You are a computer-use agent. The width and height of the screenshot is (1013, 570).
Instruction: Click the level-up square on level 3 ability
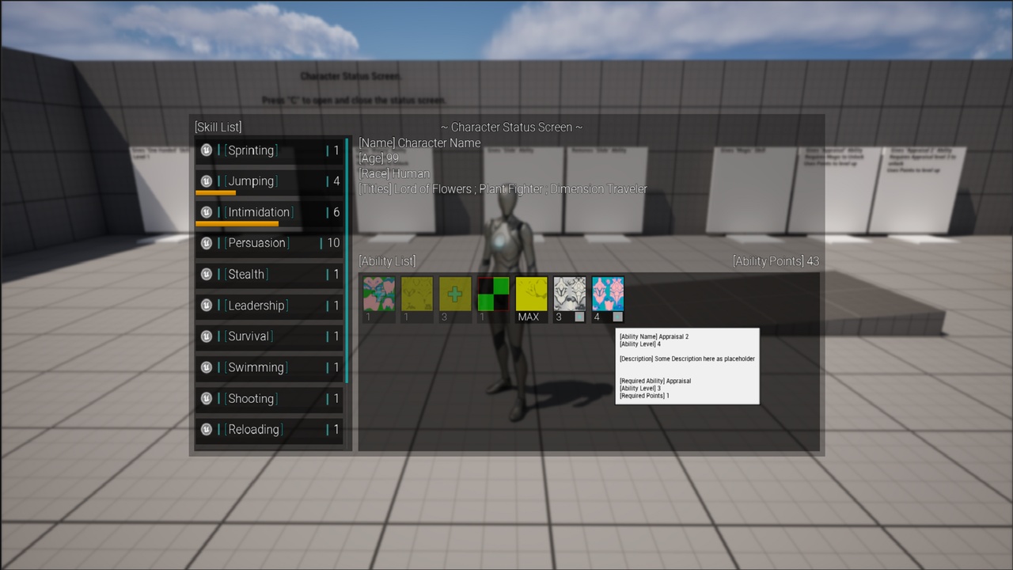[x=579, y=317]
